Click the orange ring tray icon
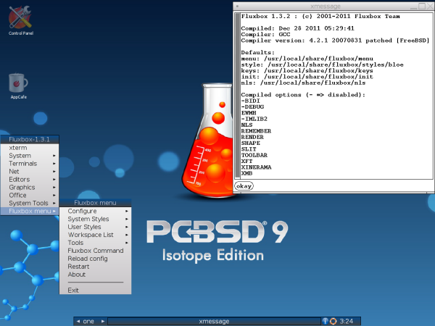435x326 pixels. tap(333, 321)
